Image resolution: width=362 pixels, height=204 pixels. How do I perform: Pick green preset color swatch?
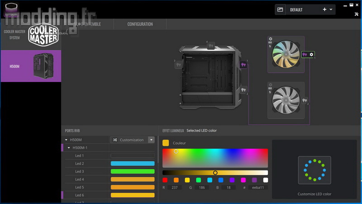(x=199, y=180)
